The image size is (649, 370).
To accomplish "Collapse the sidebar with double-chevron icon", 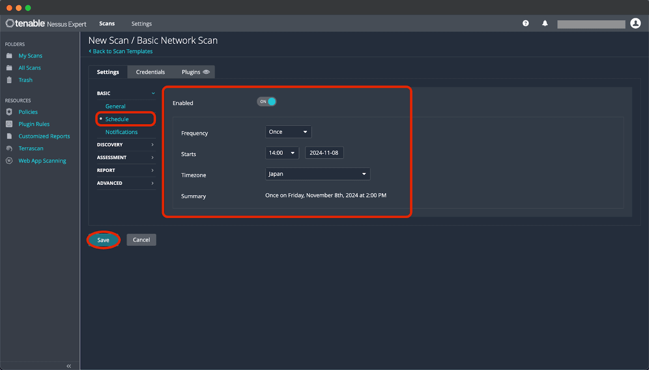I will coord(69,366).
